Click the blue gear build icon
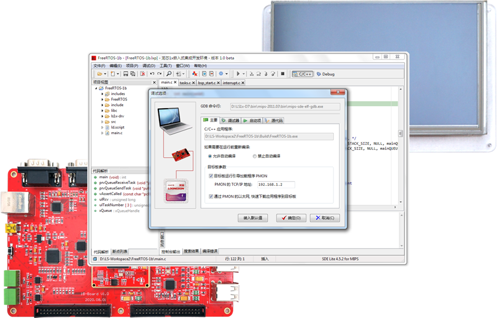Image resolution: width=497 pixels, height=318 pixels. (x=221, y=73)
